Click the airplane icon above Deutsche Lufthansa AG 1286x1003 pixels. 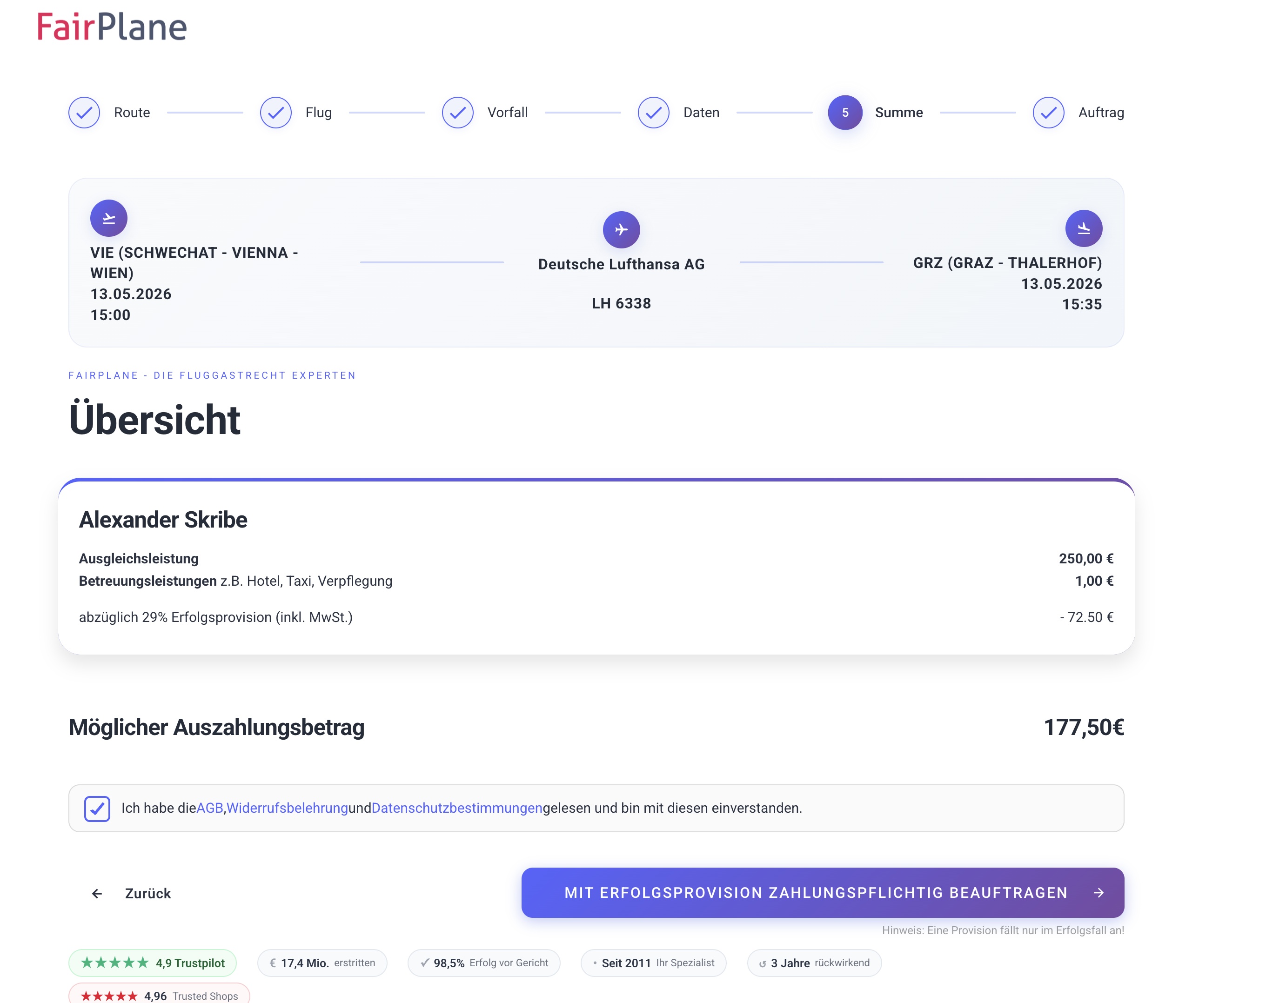[x=621, y=229]
